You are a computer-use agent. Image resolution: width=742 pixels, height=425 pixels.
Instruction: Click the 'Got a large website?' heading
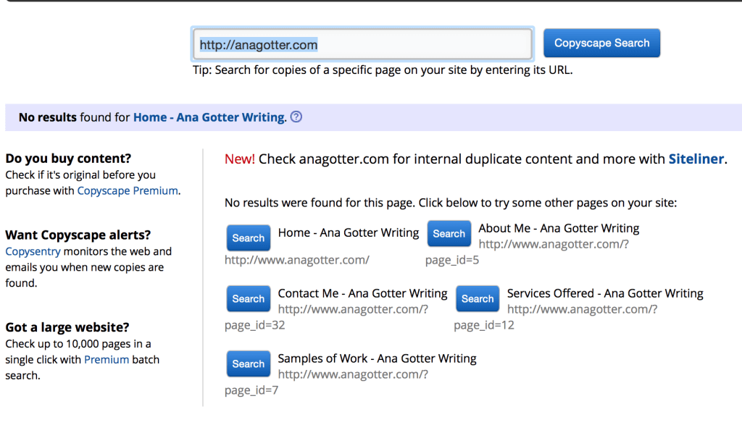67,327
